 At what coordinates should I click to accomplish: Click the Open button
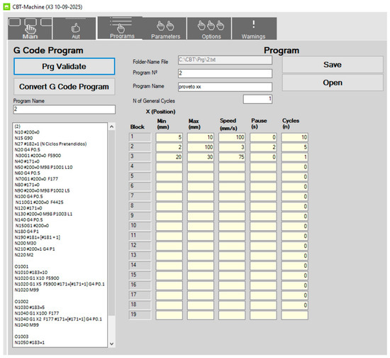[333, 82]
